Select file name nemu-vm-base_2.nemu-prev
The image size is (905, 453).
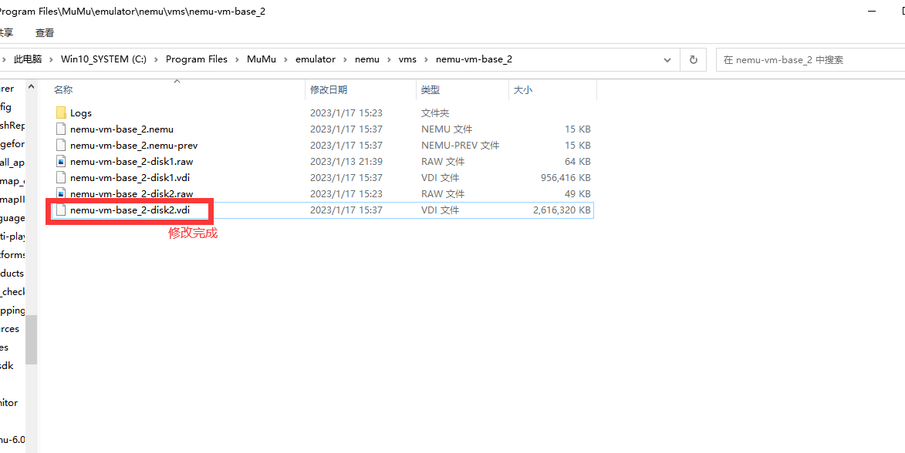[x=134, y=146]
